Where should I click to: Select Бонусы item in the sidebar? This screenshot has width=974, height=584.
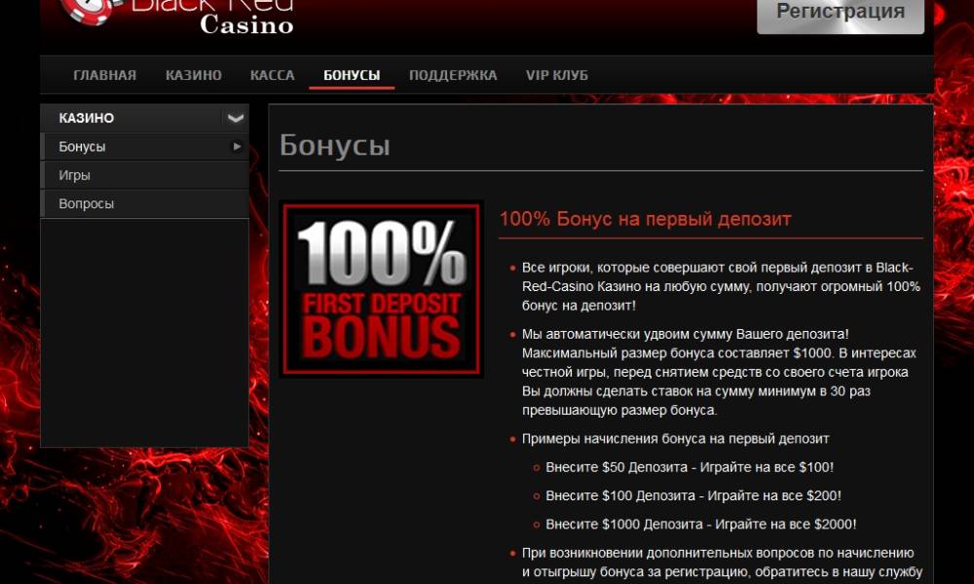coord(145,146)
